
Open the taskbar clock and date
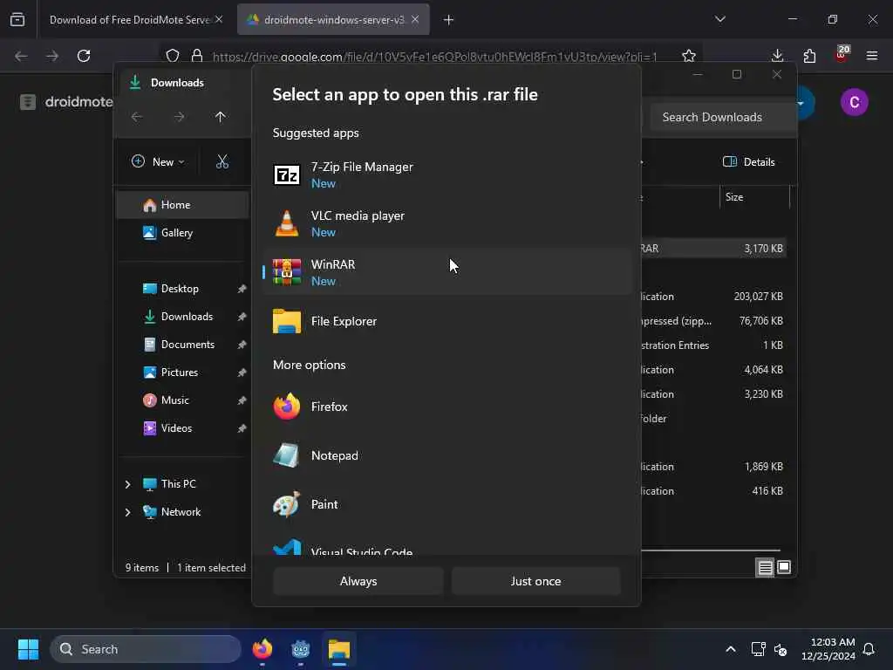pyautogui.click(x=828, y=649)
